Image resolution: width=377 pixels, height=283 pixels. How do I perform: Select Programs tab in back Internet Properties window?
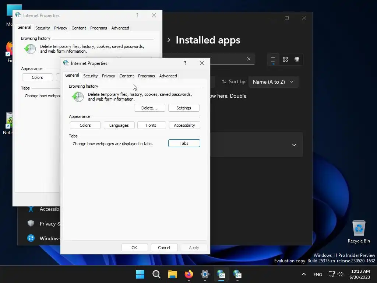98,28
